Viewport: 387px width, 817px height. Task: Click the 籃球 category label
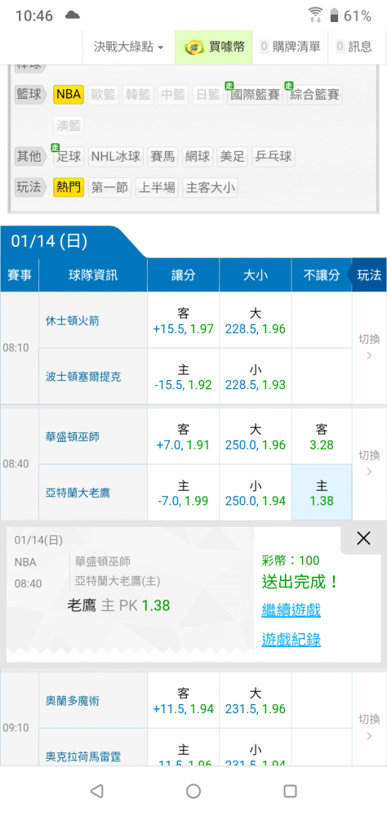29,94
